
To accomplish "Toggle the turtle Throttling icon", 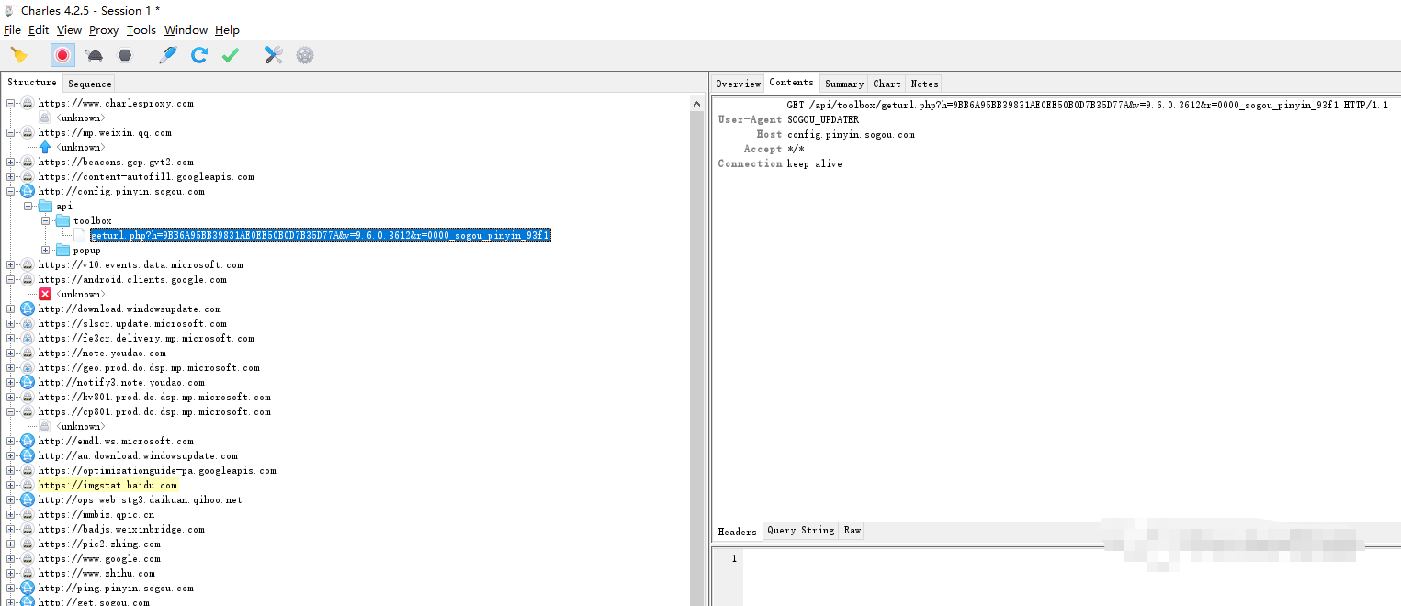I will (94, 55).
